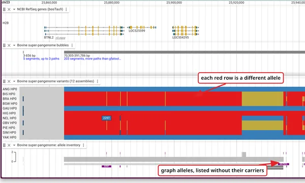Open the NCBI RefSeq genes track kebab menu
The image size is (305, 183).
pyautogui.click(x=66, y=9)
